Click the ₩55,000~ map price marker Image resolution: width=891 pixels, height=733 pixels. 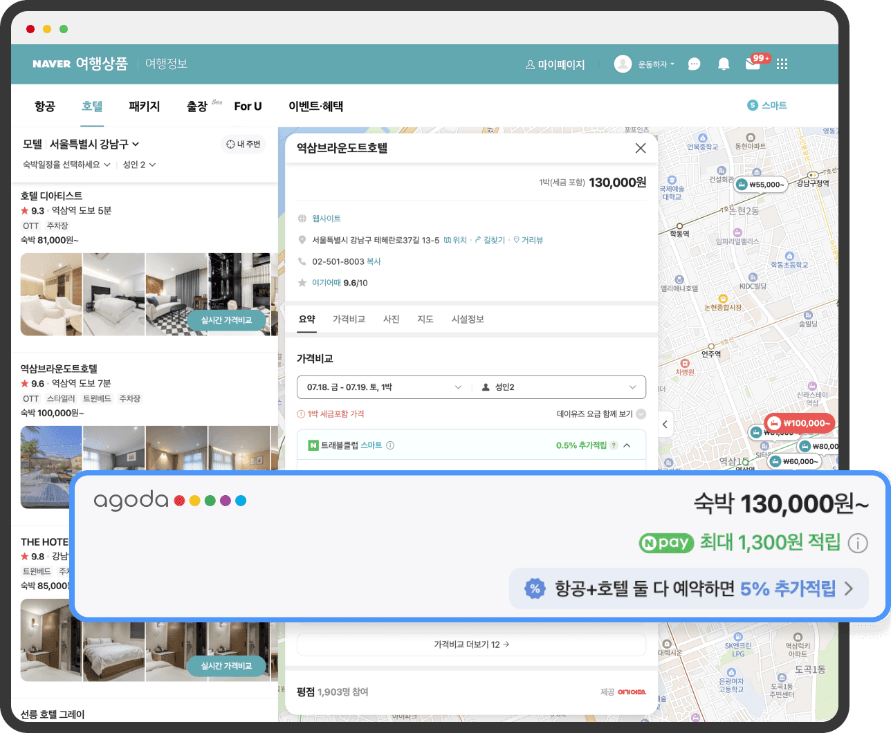[760, 185]
